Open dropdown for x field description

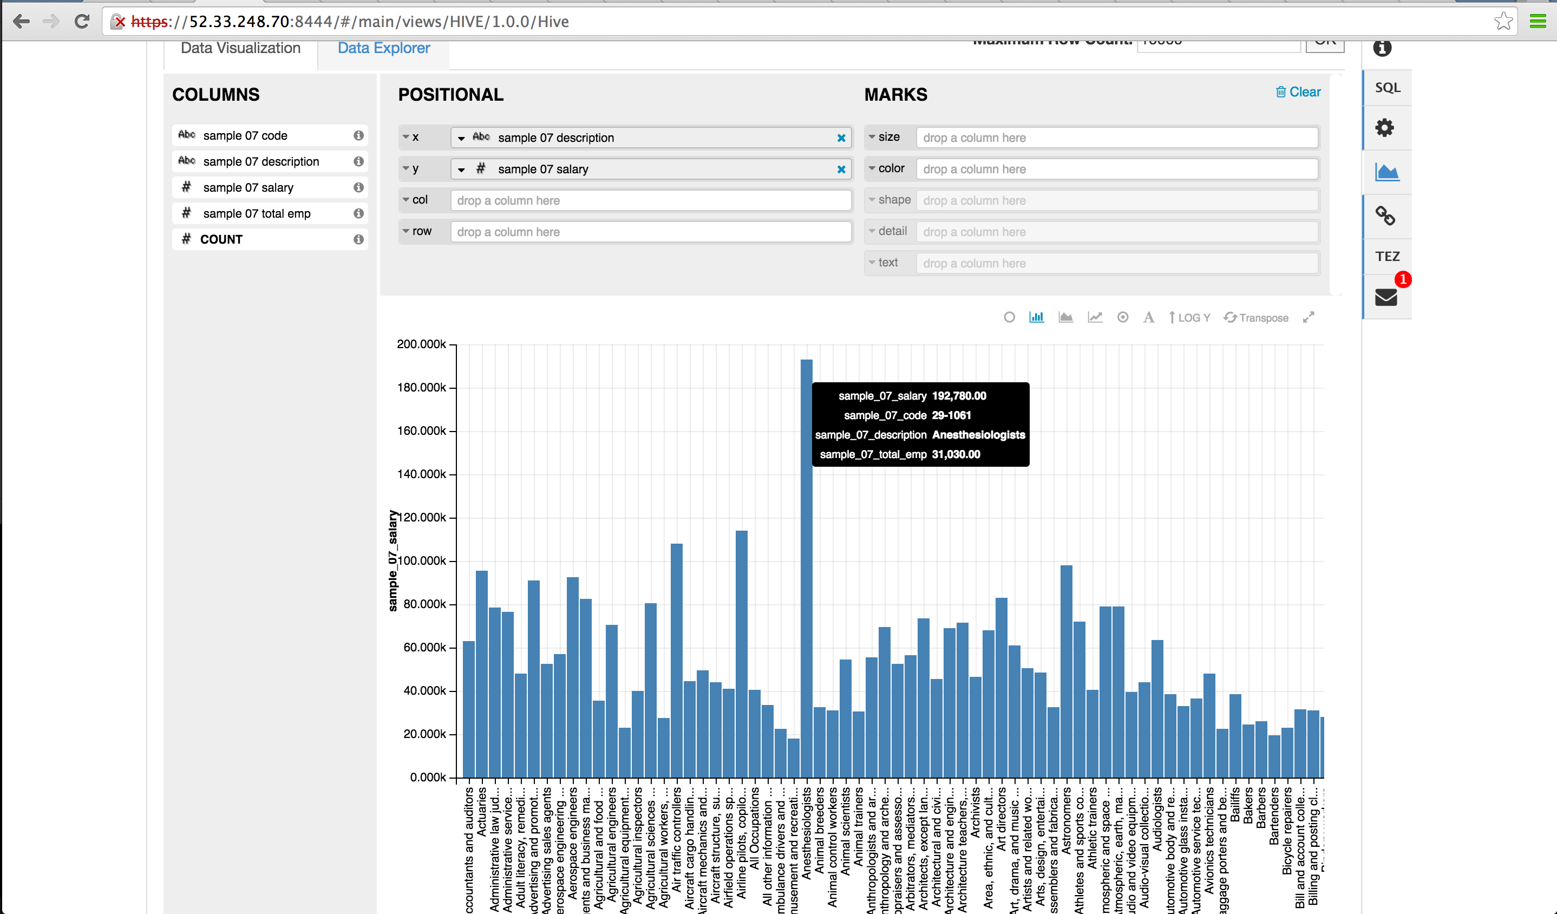(462, 139)
